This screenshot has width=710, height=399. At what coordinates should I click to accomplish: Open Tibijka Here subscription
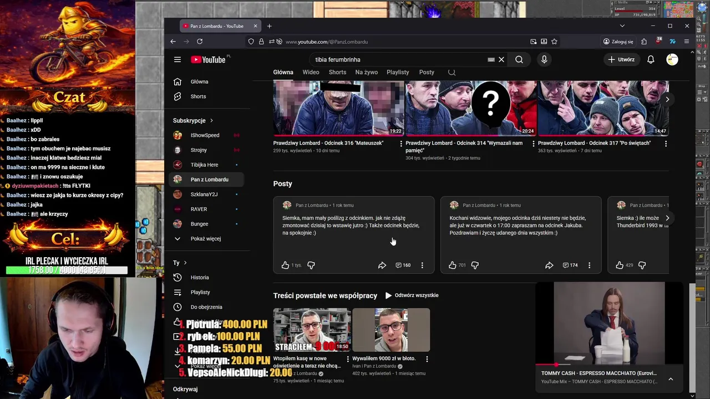[206, 165]
